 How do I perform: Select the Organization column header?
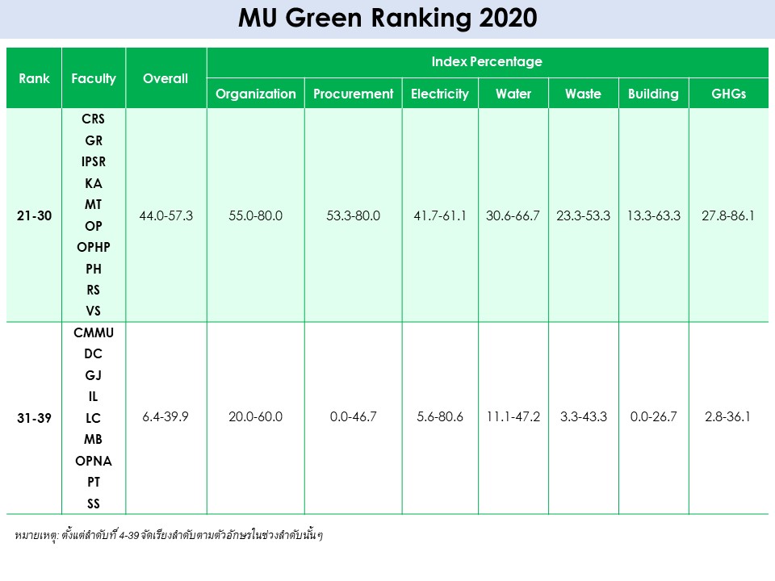[256, 94]
